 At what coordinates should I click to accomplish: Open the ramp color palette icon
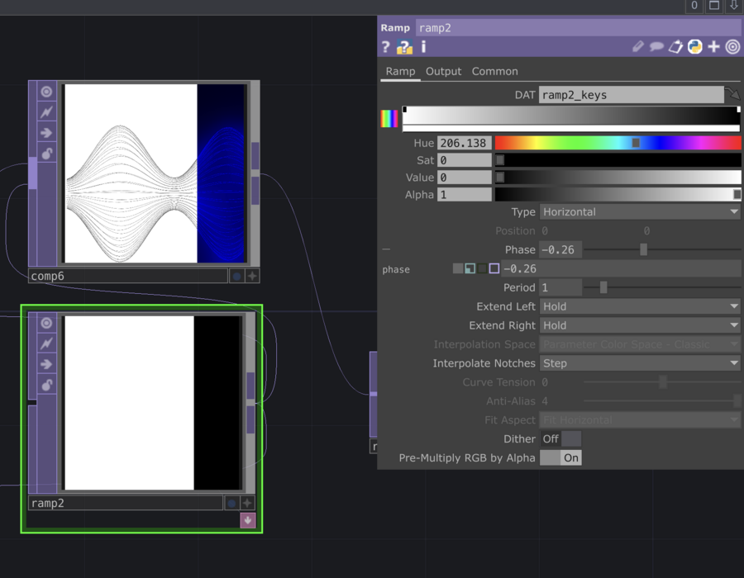[x=389, y=119]
